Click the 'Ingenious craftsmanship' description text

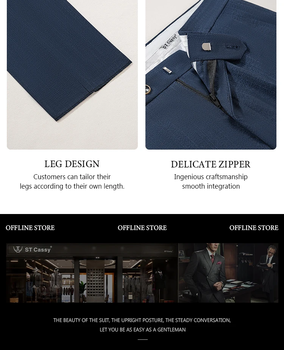click(211, 177)
